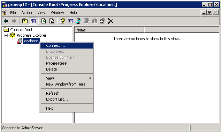Click the Show/Hide Action Pane toolbar icon
This screenshot has height=132, width=221.
click(x=70, y=21)
